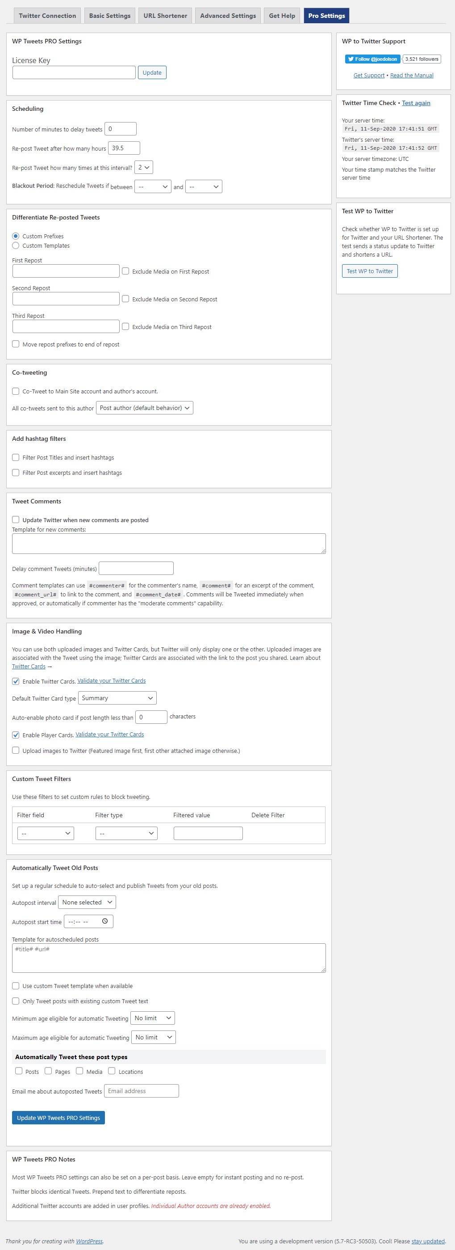Check Exclude Media on Second Repost
The image size is (455, 1250).
click(x=125, y=299)
